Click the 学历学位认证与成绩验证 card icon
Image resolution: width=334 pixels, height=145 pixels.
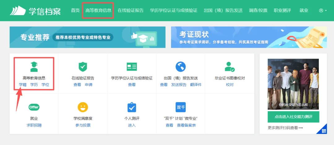[132, 67]
